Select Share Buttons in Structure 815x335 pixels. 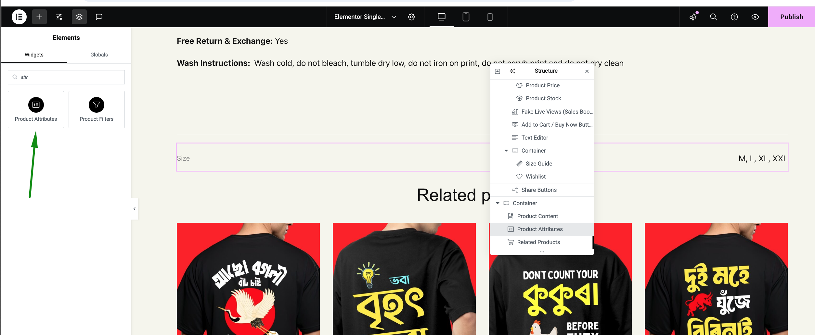542,190
